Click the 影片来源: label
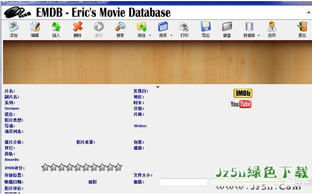Image resolution: width=312 pixels, height=194 pixels. (86, 142)
